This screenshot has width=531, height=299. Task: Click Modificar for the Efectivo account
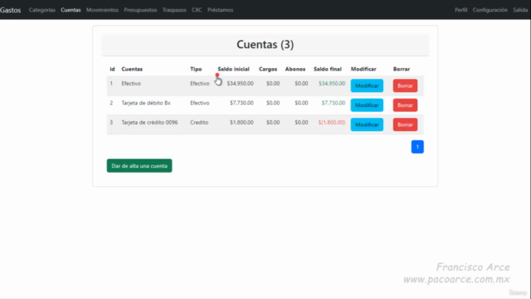click(x=367, y=86)
